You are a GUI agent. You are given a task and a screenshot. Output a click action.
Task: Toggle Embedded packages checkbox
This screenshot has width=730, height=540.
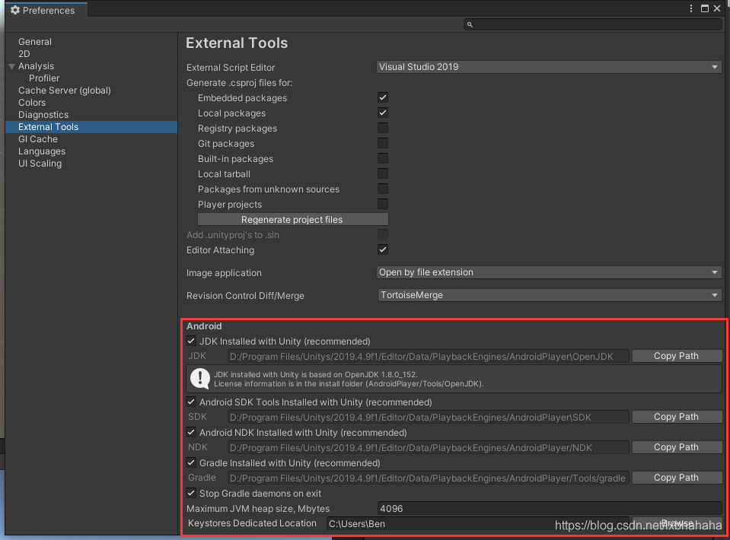383,97
